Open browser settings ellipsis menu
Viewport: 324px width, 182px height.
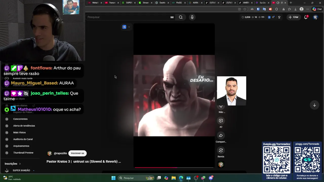click(308, 9)
